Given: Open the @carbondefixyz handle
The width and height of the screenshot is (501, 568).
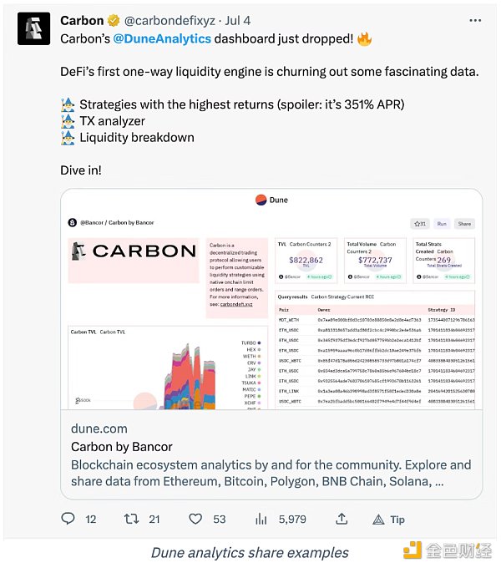Looking at the screenshot, I should pyautogui.click(x=170, y=21).
